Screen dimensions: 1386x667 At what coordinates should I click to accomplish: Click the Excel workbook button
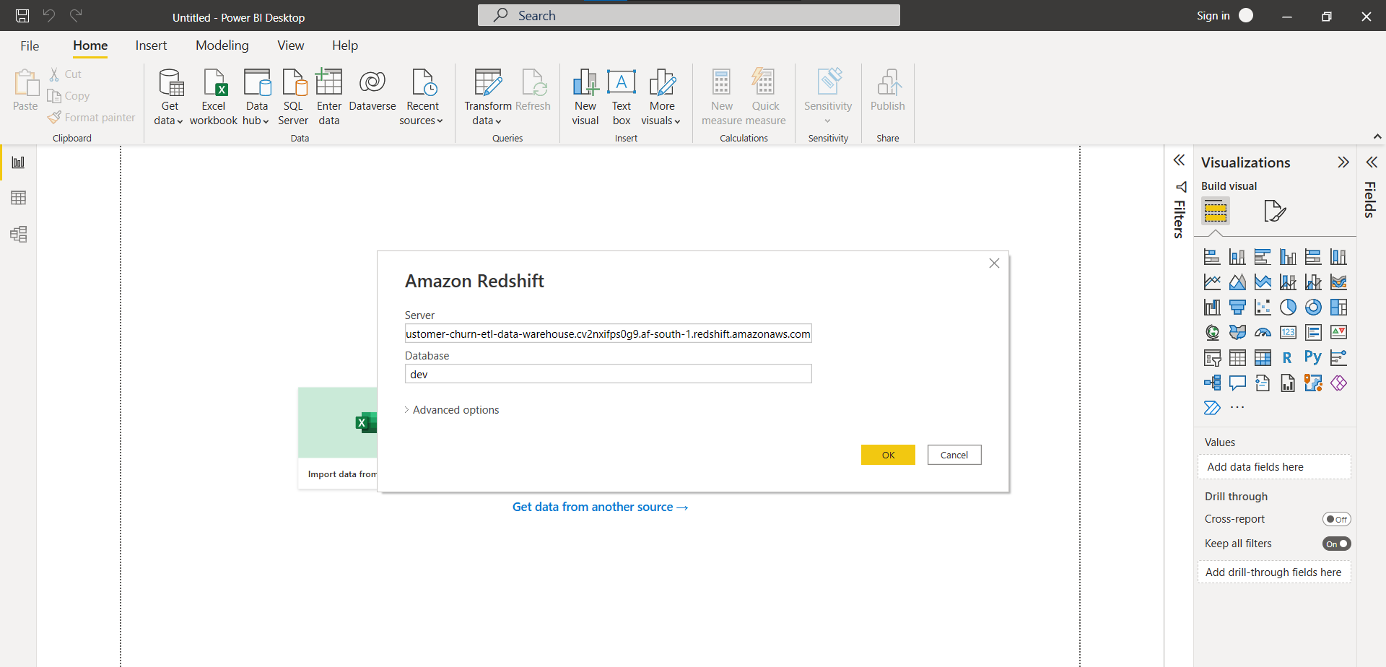click(x=214, y=97)
